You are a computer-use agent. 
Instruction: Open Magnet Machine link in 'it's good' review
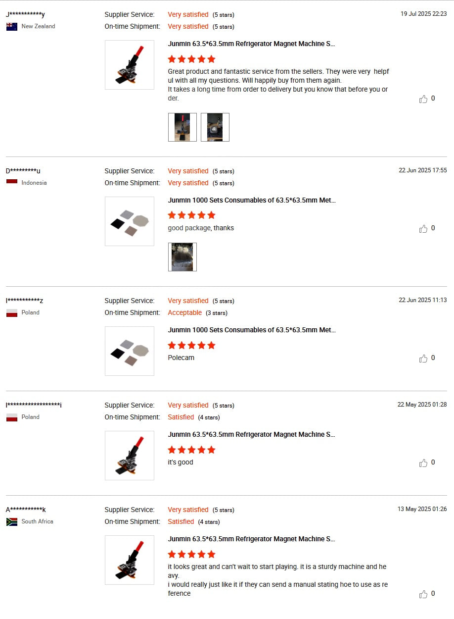point(251,435)
